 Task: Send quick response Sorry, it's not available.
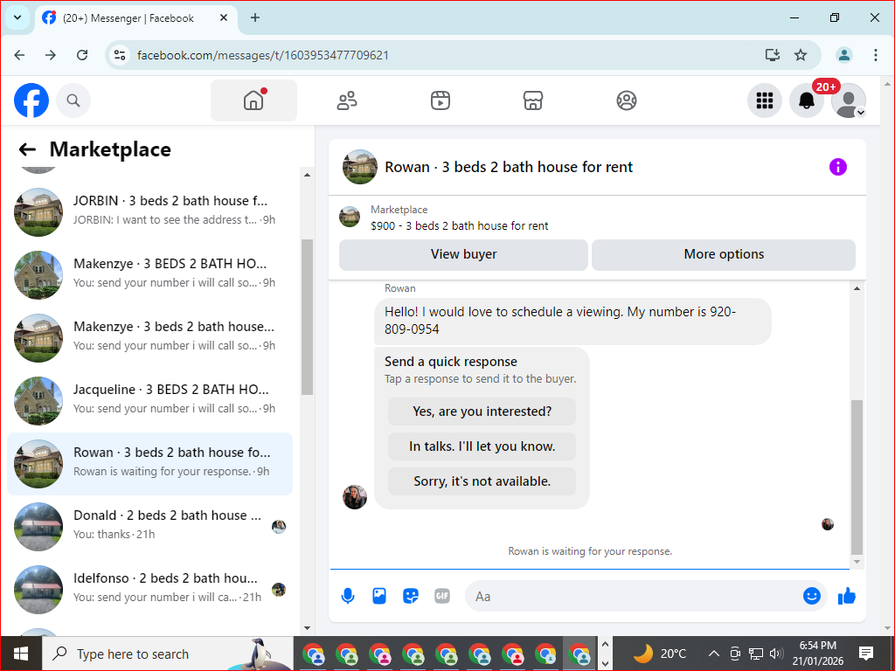482,481
